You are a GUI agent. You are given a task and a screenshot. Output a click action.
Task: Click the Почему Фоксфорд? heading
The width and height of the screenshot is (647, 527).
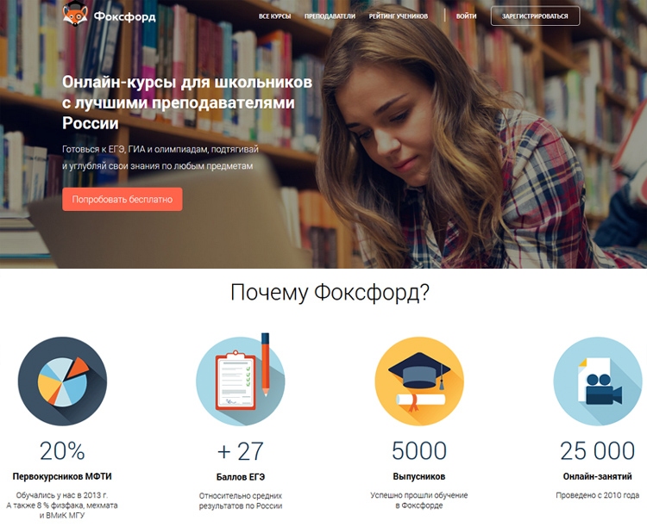point(330,293)
